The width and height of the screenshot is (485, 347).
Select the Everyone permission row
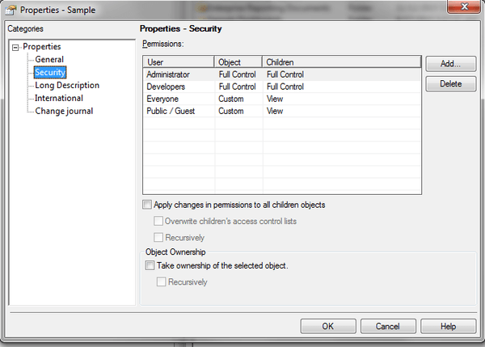click(x=282, y=99)
